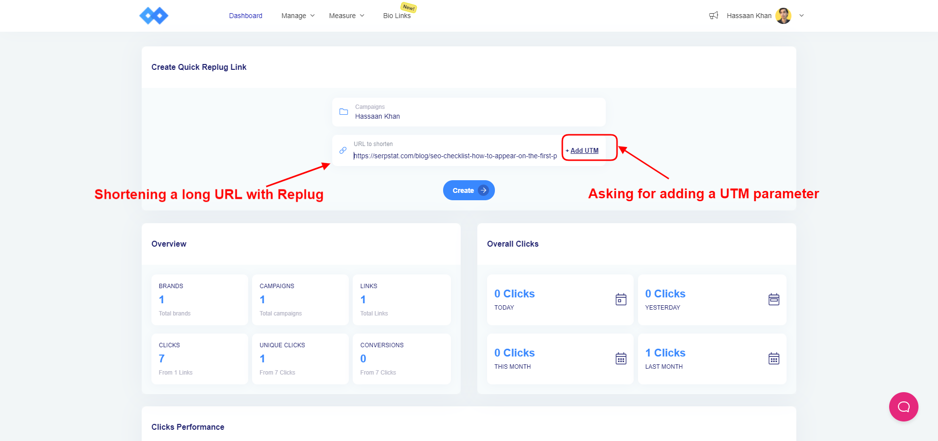
Task: Click the Overview heading
Action: [x=169, y=244]
